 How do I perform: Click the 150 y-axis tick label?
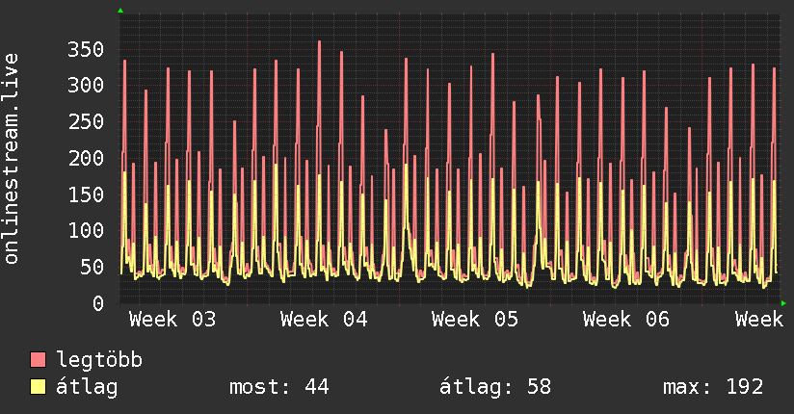click(86, 194)
